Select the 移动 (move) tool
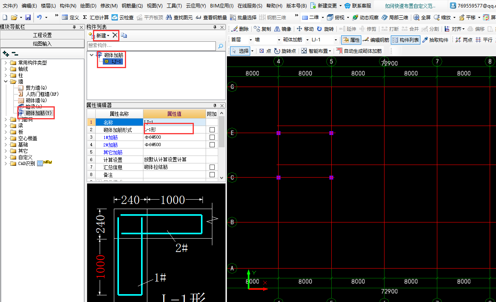Image resolution: width=496 pixels, height=302 pixels. tap(305, 29)
